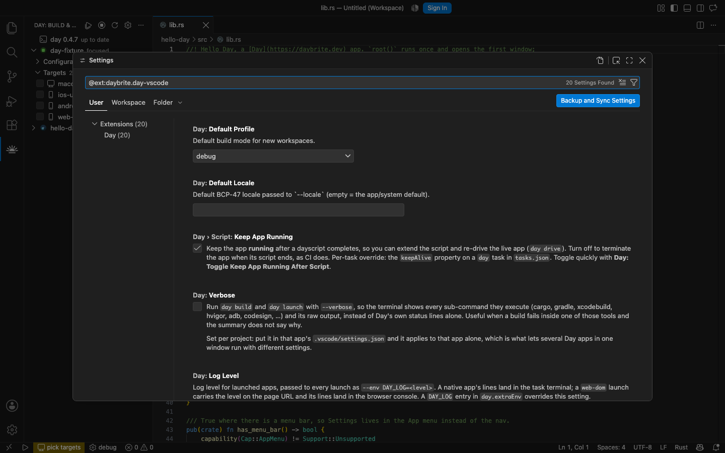Expand the hello-day tree node
The image size is (725, 453).
(x=34, y=128)
